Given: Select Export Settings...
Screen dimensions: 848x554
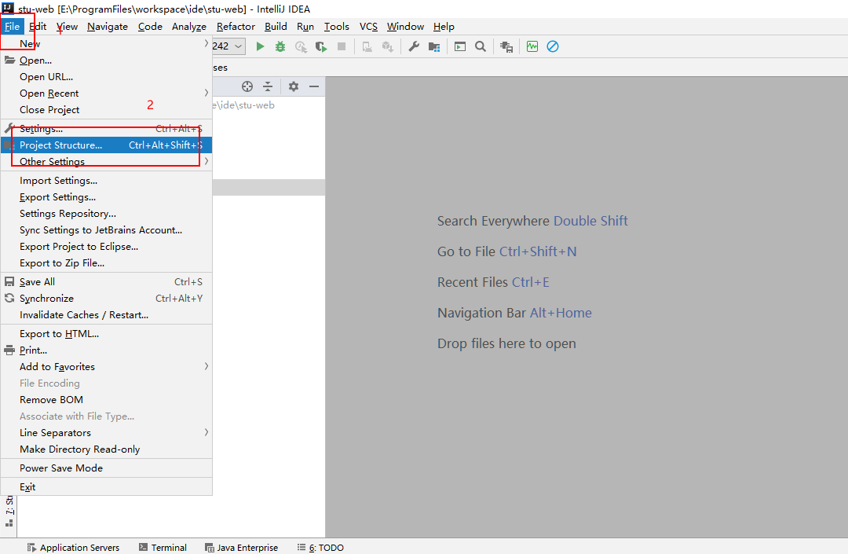Looking at the screenshot, I should point(106,197).
